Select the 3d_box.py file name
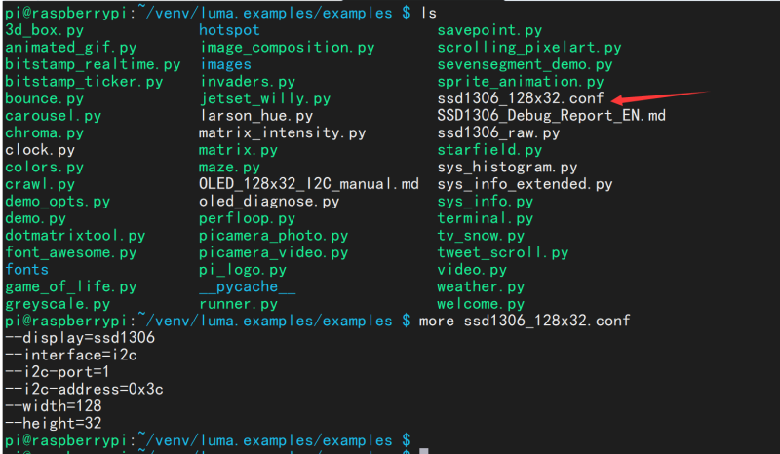 click(44, 30)
